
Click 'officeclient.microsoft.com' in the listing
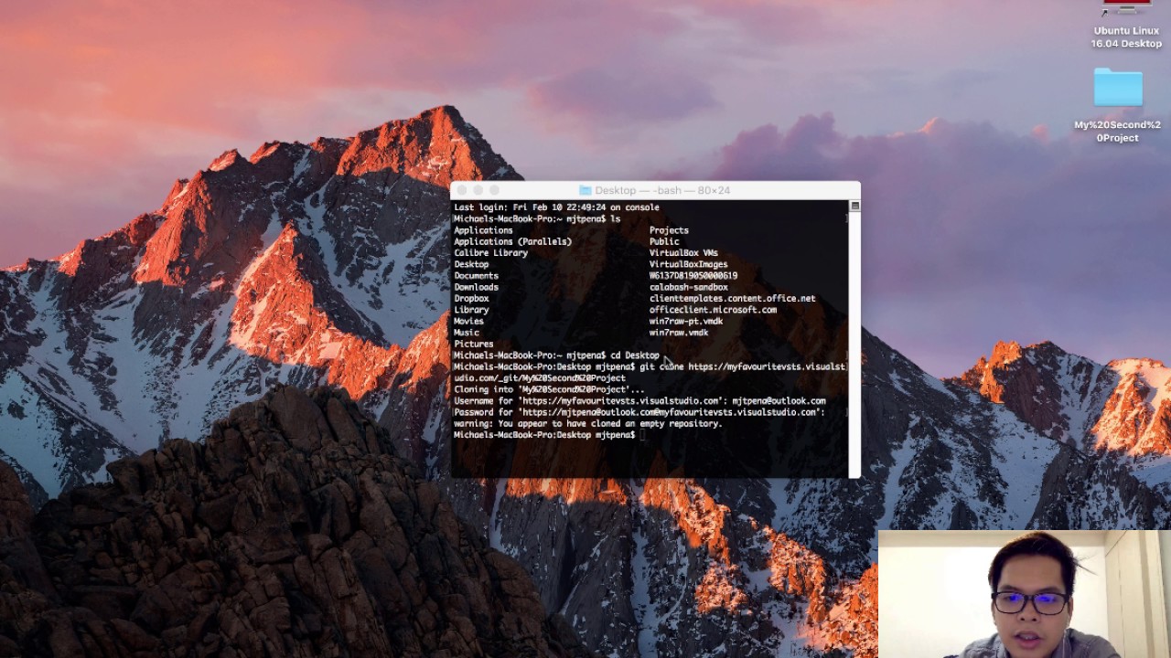(x=713, y=310)
